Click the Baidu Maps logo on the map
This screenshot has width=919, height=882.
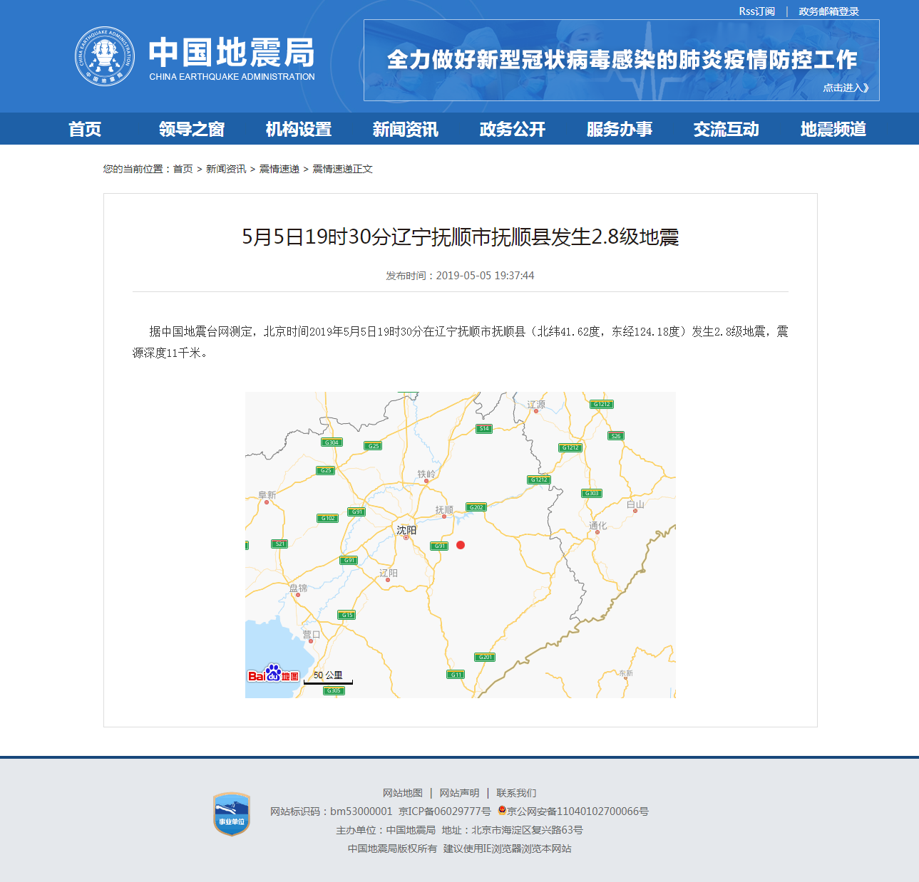coord(274,677)
